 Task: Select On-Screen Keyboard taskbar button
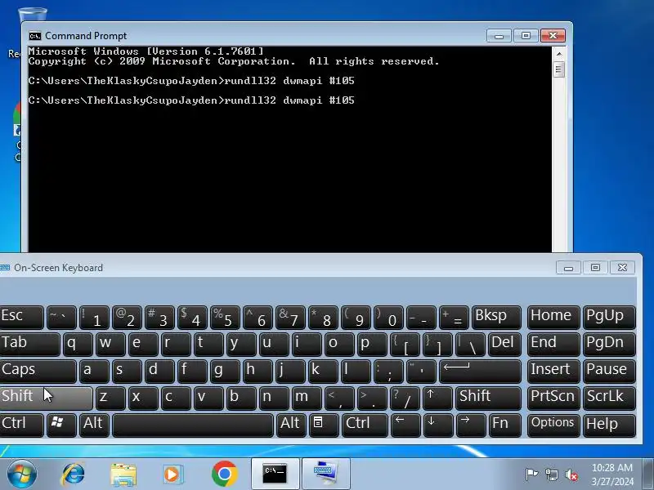325,474
